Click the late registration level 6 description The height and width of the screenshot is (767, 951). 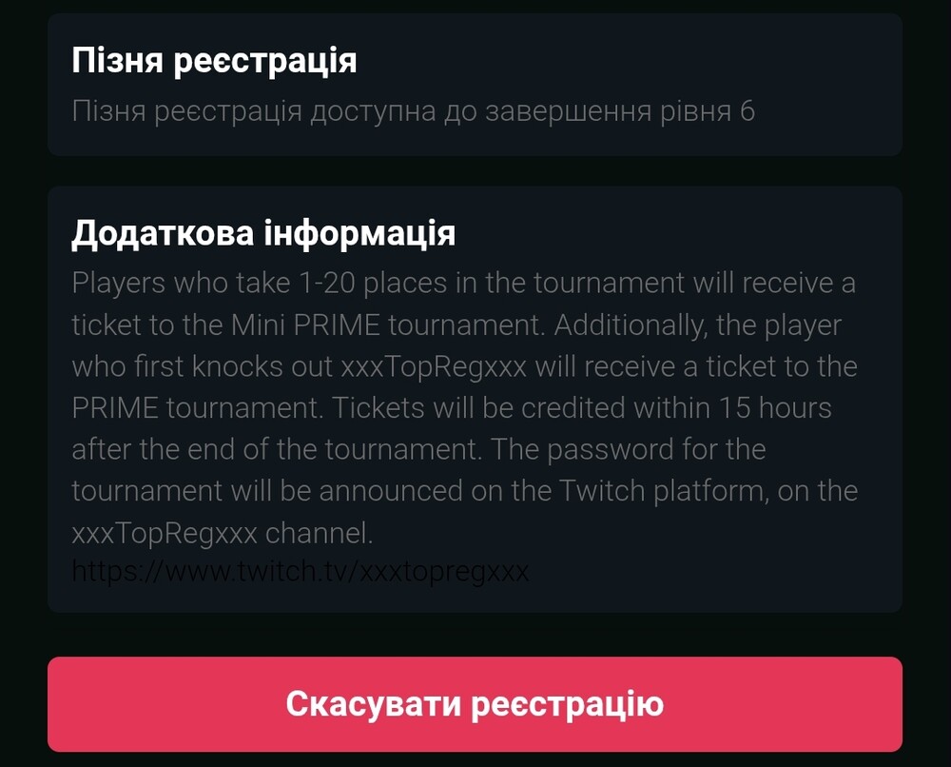tap(413, 111)
